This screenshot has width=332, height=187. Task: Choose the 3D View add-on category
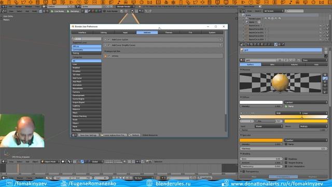87,75
